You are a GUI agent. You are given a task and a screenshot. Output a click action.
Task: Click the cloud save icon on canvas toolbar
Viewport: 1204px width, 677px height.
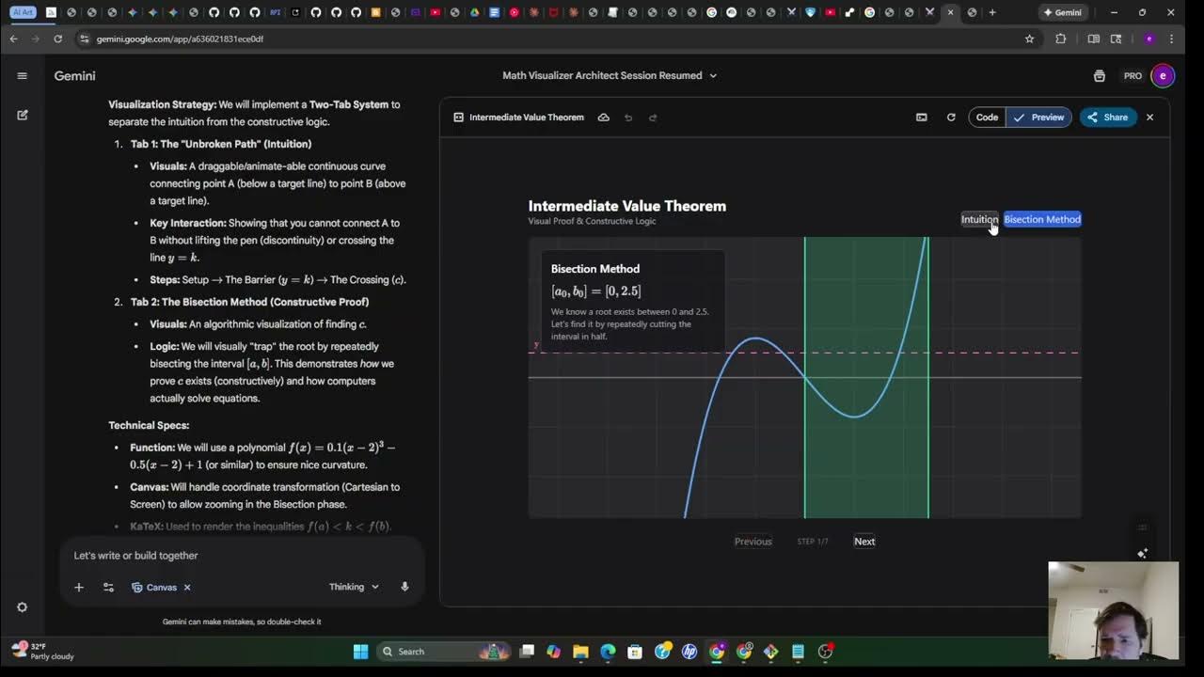pyautogui.click(x=603, y=117)
